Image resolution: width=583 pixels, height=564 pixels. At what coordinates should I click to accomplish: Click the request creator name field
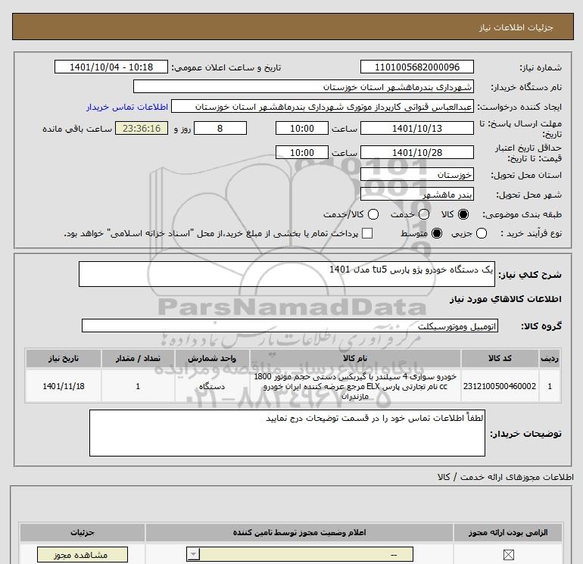pos(323,107)
